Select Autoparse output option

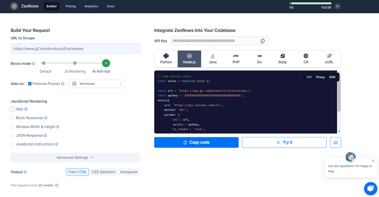click(x=128, y=172)
